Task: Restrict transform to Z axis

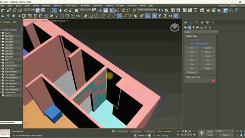Action: [x=165, y=16]
